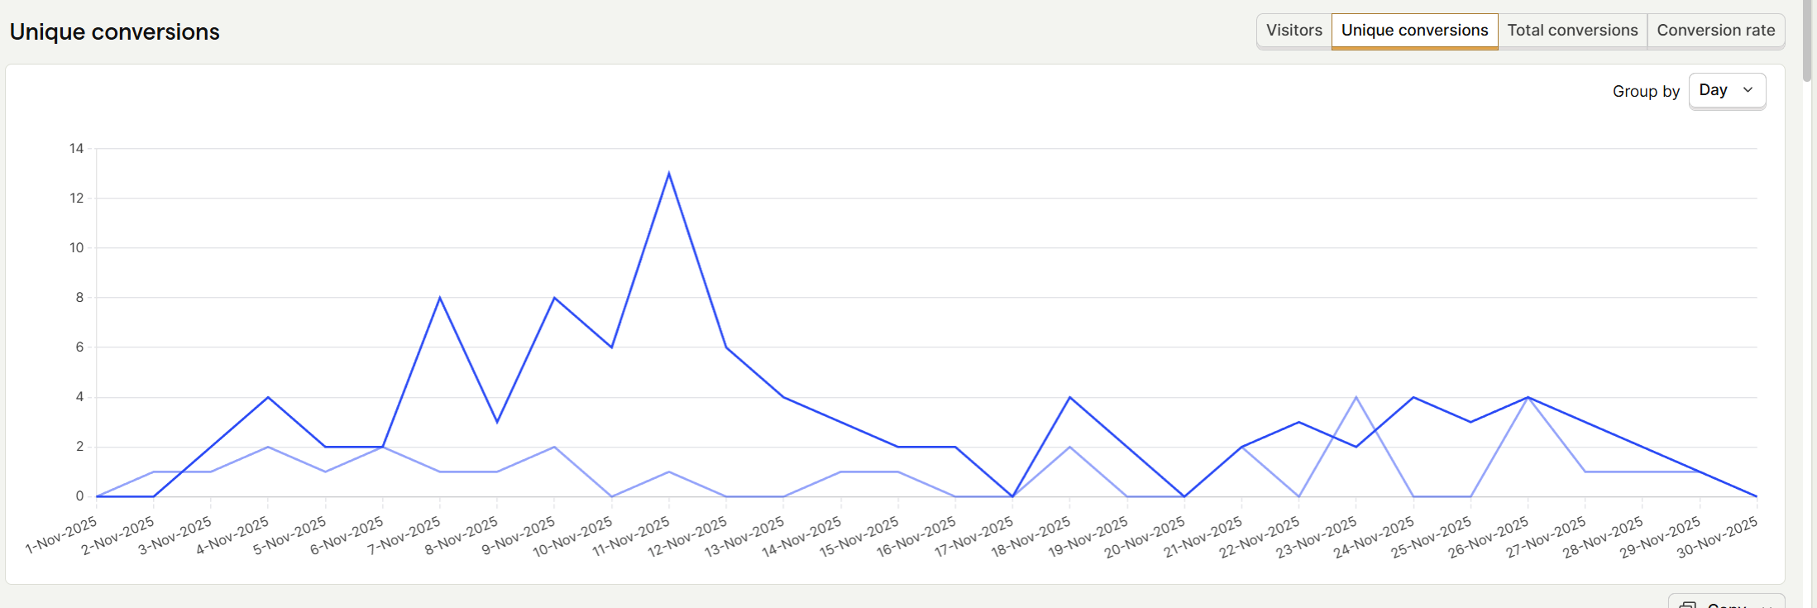Click the dark line peak on 11-Nov-2025
The height and width of the screenshot is (608, 1817).
(x=668, y=174)
